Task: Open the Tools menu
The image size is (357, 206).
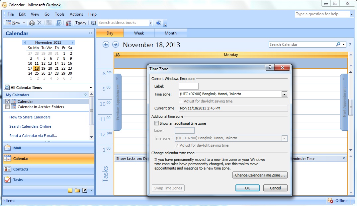Action: click(x=59, y=14)
